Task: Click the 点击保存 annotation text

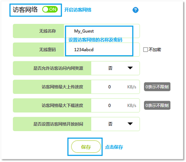Action: (x=114, y=147)
